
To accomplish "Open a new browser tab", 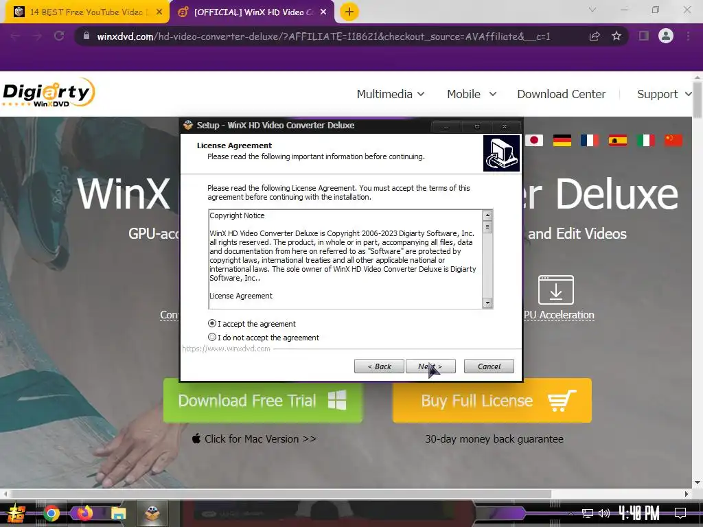I will click(349, 12).
